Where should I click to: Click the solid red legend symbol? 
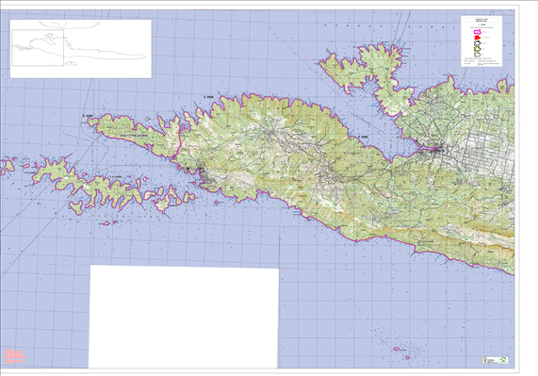click(477, 37)
